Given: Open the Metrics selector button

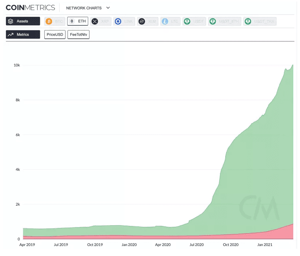Looking at the screenshot, I should pyautogui.click(x=23, y=35).
